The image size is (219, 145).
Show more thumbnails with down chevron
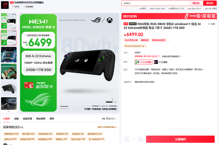(x=9, y=112)
